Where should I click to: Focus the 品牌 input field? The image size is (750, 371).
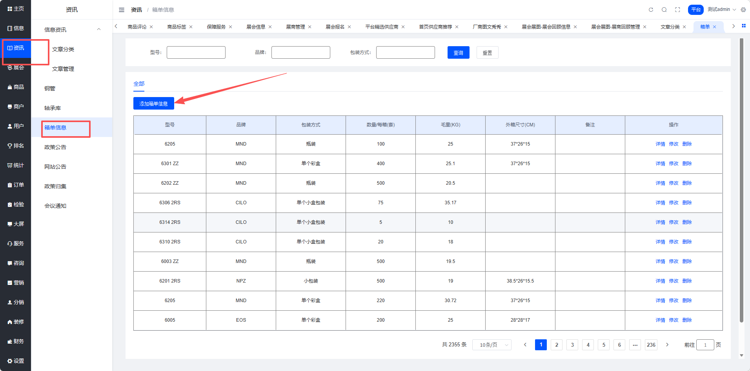click(x=300, y=52)
